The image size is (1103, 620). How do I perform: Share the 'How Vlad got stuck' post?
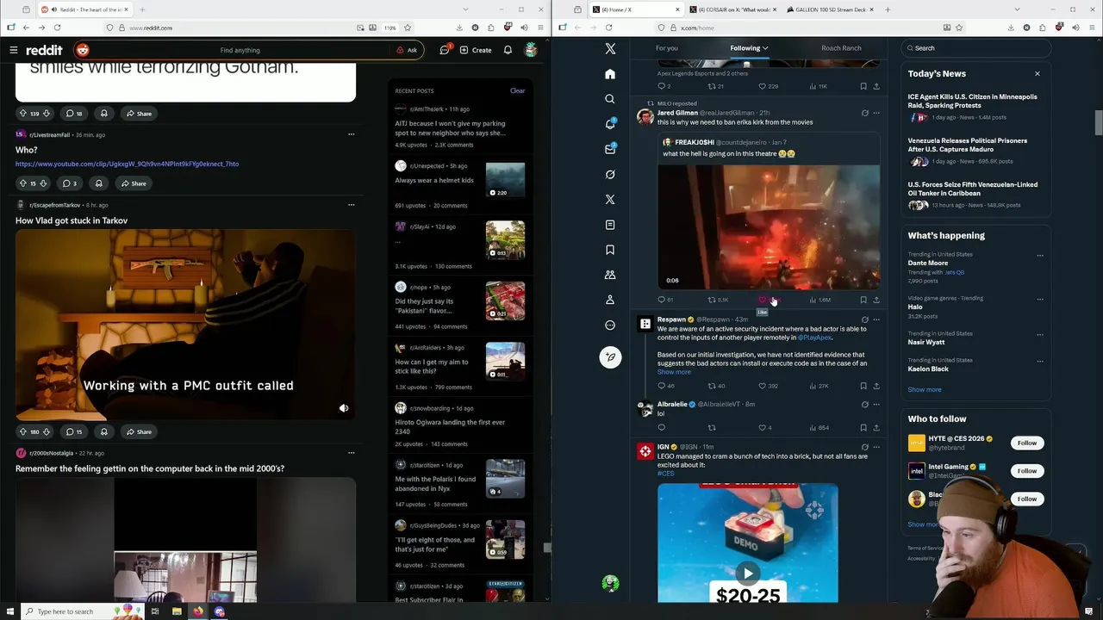138,431
